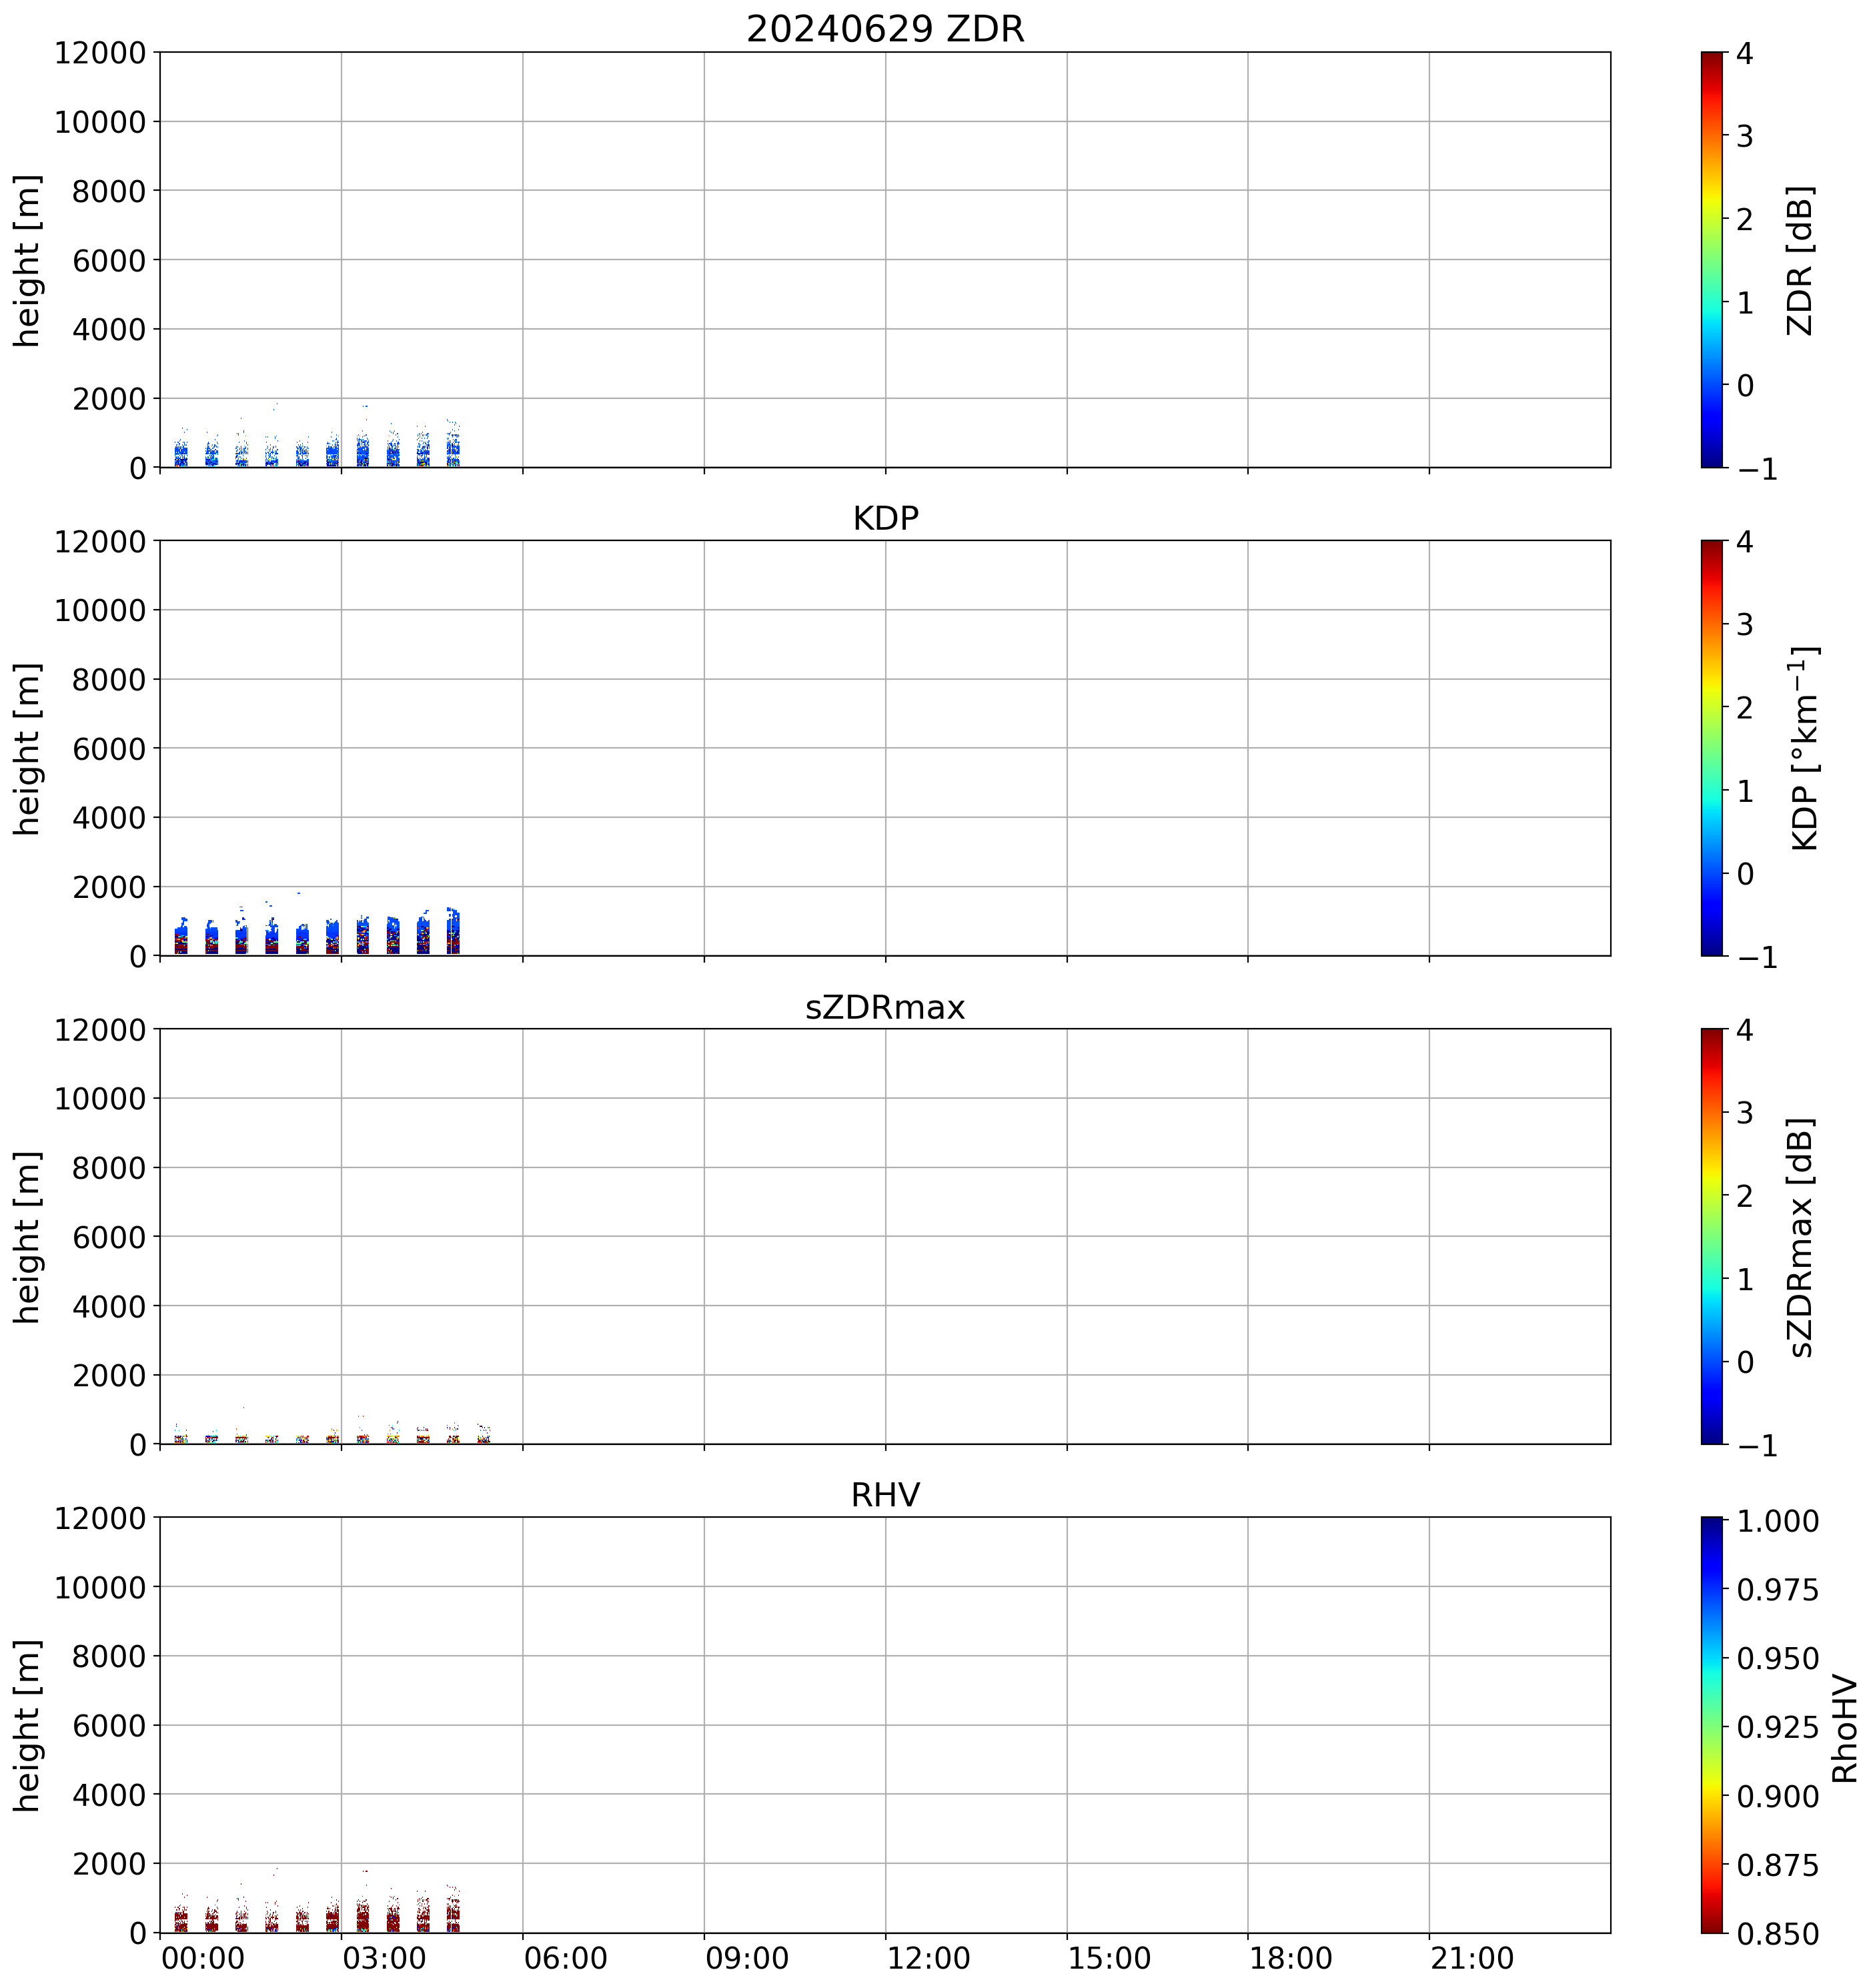Viewport: 1873px width, 1988px height.
Task: Click the KDP colorbar gradient
Action: (1711, 748)
